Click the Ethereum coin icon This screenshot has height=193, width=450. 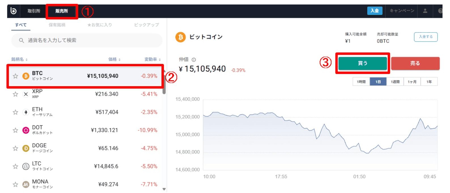pyautogui.click(x=26, y=112)
